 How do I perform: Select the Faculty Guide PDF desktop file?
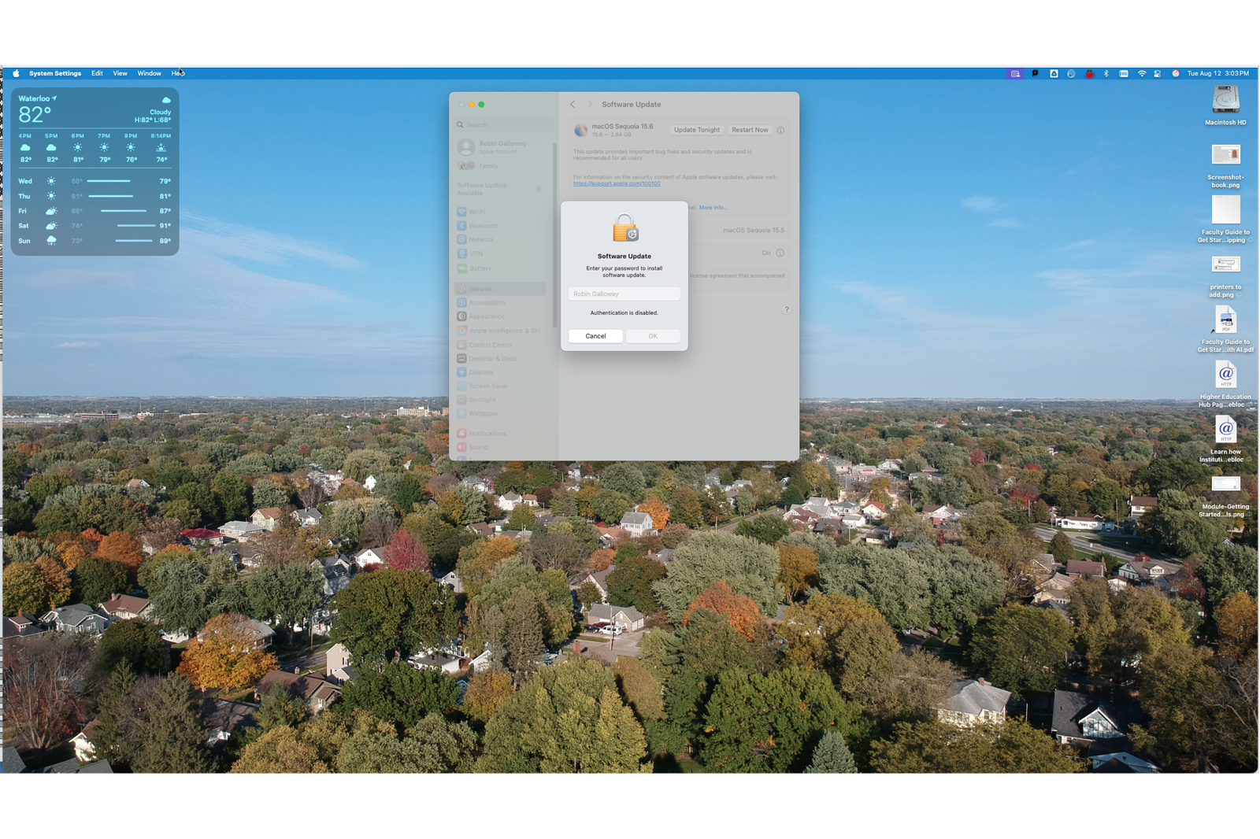point(1225,329)
